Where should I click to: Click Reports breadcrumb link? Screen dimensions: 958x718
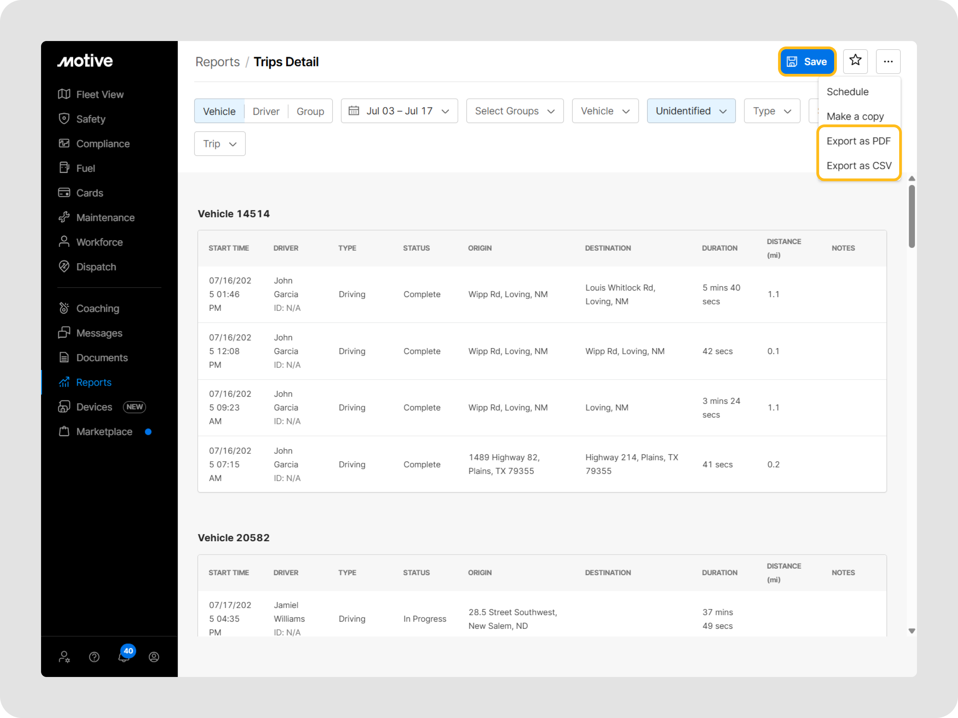pos(217,62)
